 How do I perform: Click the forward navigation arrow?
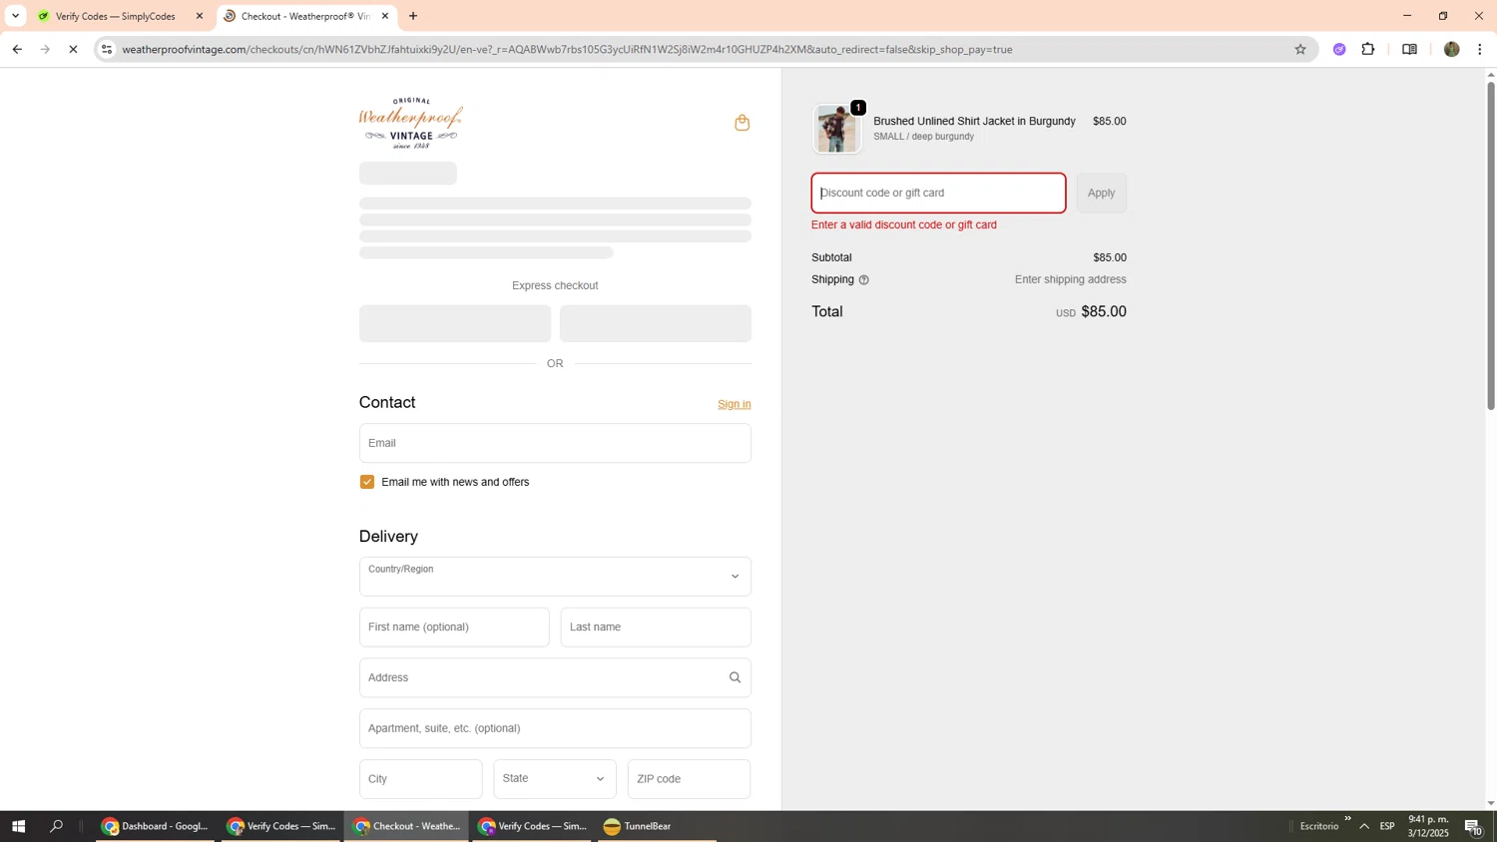tap(45, 49)
